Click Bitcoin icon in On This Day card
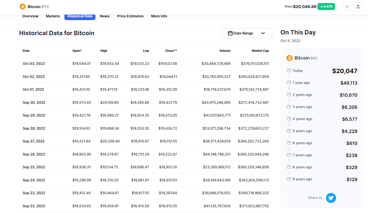The width and height of the screenshot is (368, 213). 289,58
